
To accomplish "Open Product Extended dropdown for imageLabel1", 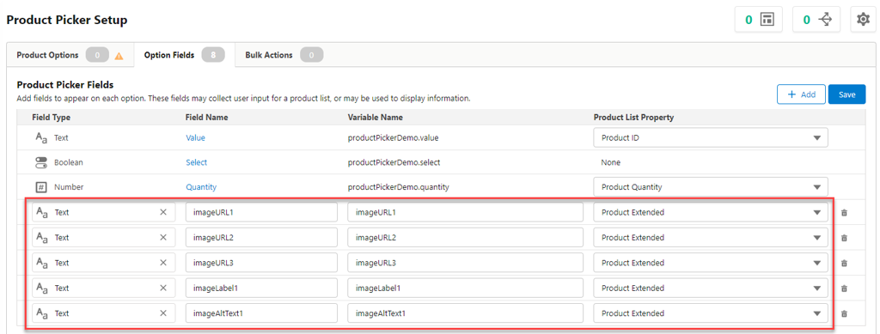I will pos(711,288).
